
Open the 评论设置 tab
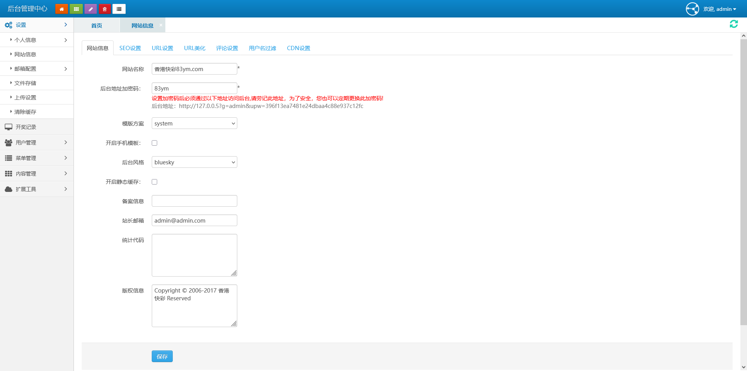coord(227,48)
